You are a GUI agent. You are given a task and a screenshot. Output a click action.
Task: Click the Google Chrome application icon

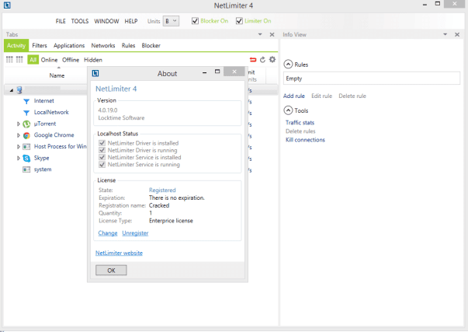click(x=26, y=135)
